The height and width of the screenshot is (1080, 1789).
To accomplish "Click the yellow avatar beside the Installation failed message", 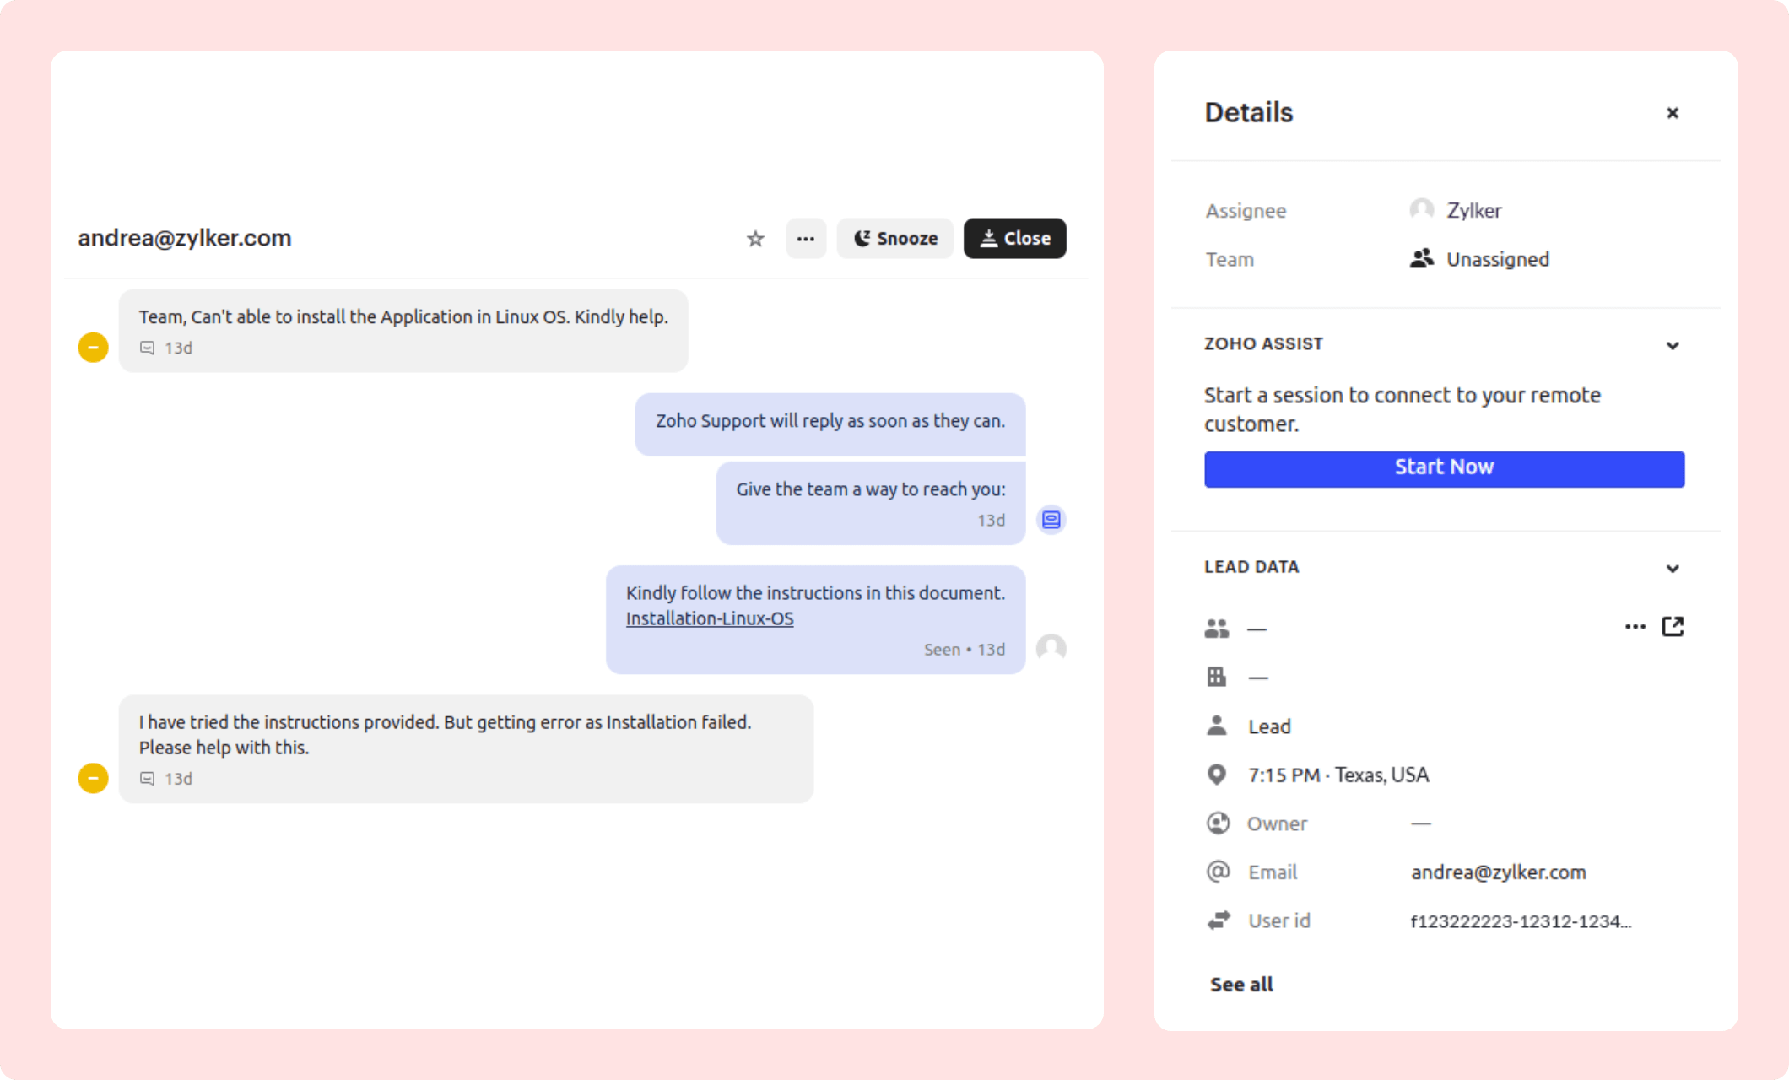I will click(x=94, y=778).
